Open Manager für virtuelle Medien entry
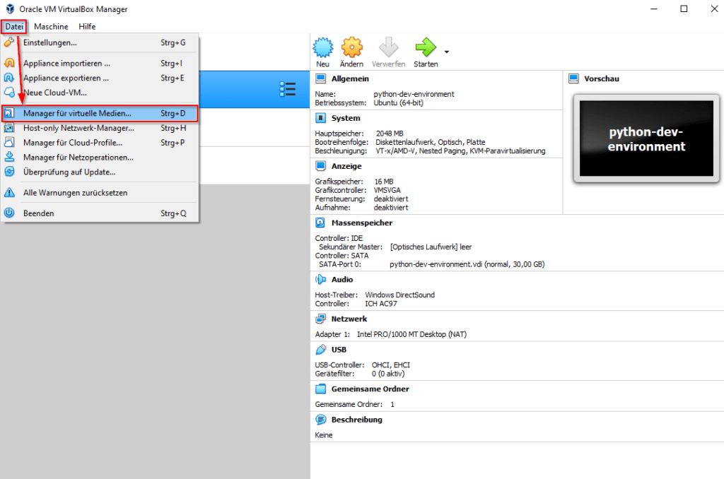724x479 pixels. 77,113
